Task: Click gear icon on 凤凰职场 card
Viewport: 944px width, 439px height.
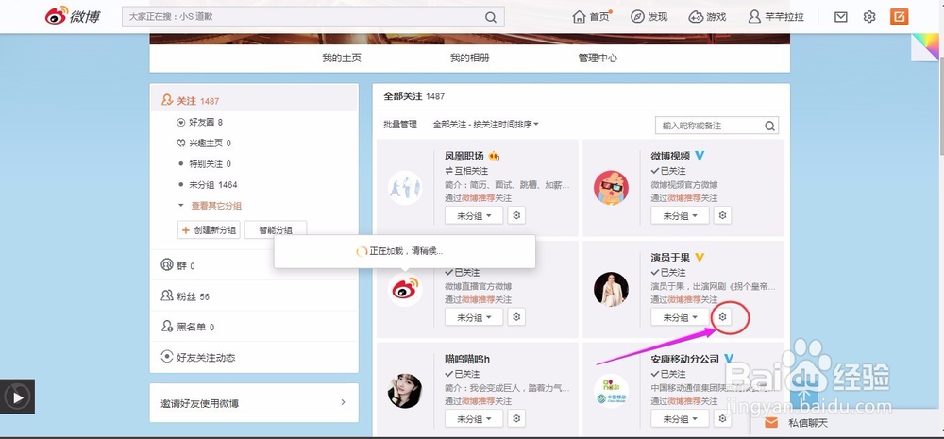Action: (x=516, y=215)
